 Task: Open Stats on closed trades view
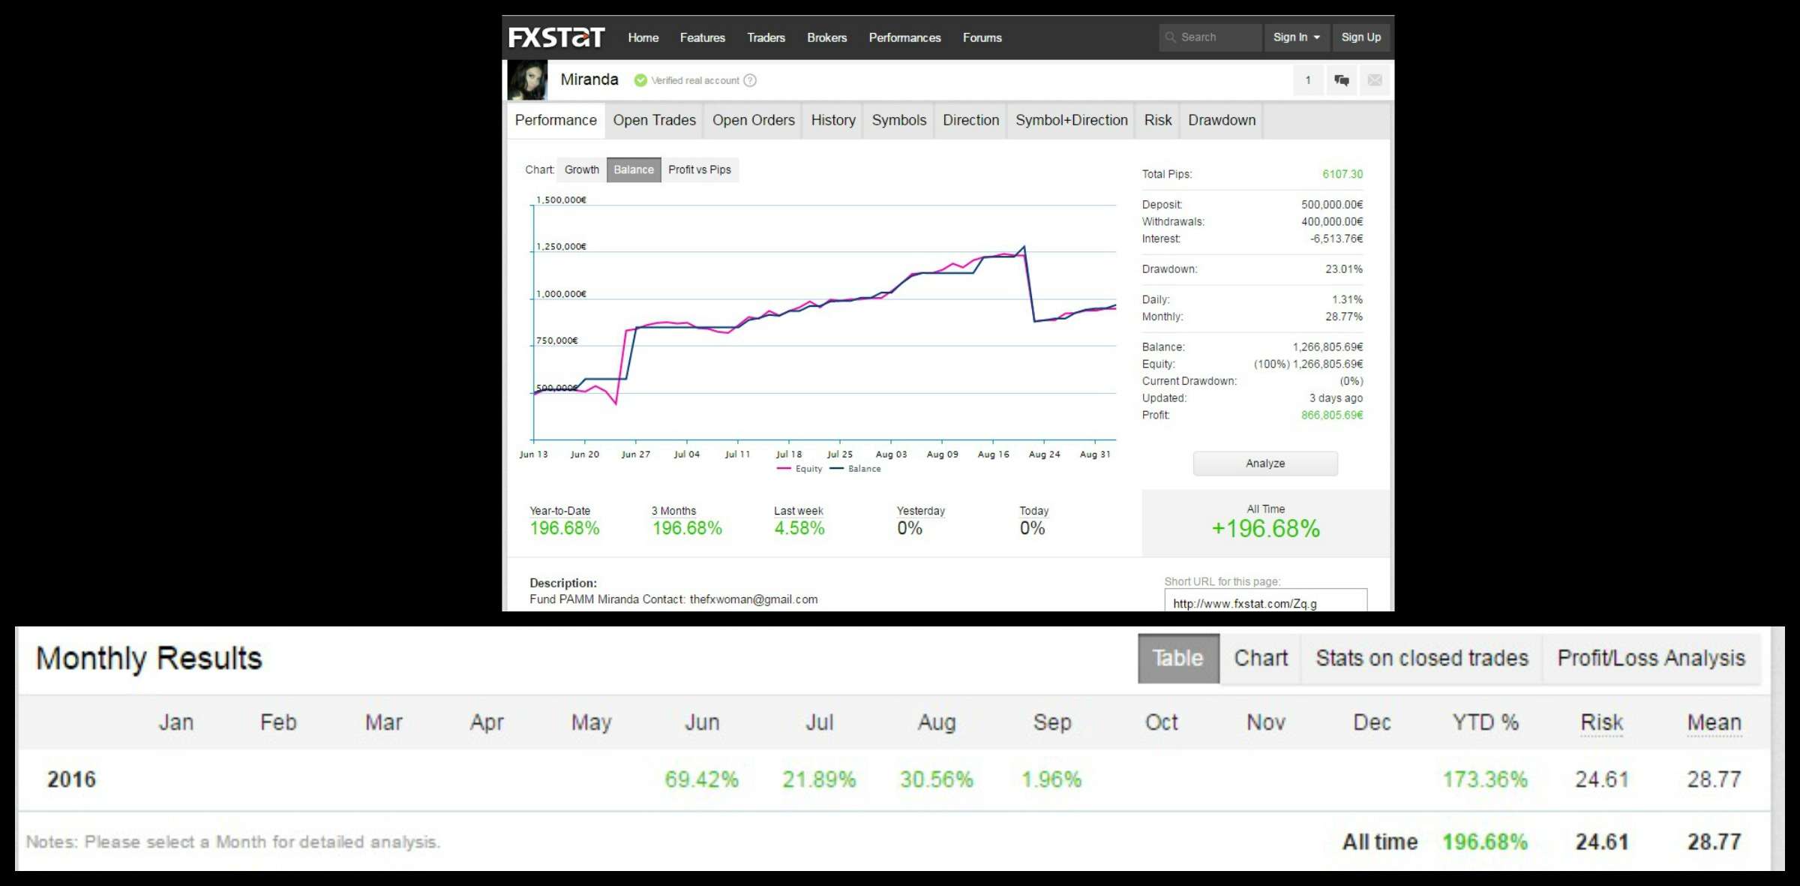coord(1421,658)
